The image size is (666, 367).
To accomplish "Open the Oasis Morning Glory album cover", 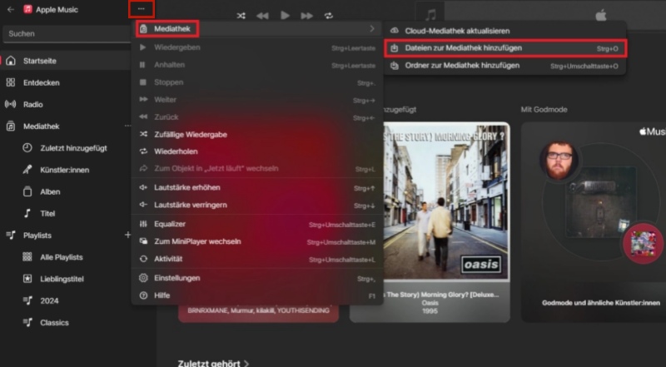I will click(446, 201).
